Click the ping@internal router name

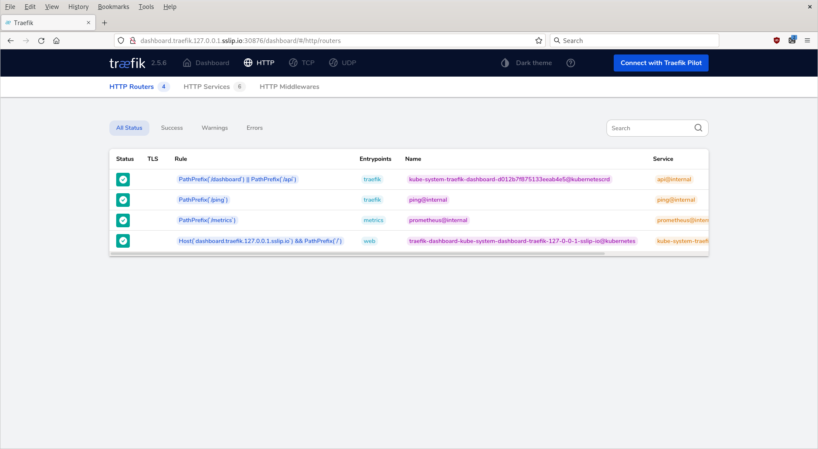pyautogui.click(x=428, y=200)
